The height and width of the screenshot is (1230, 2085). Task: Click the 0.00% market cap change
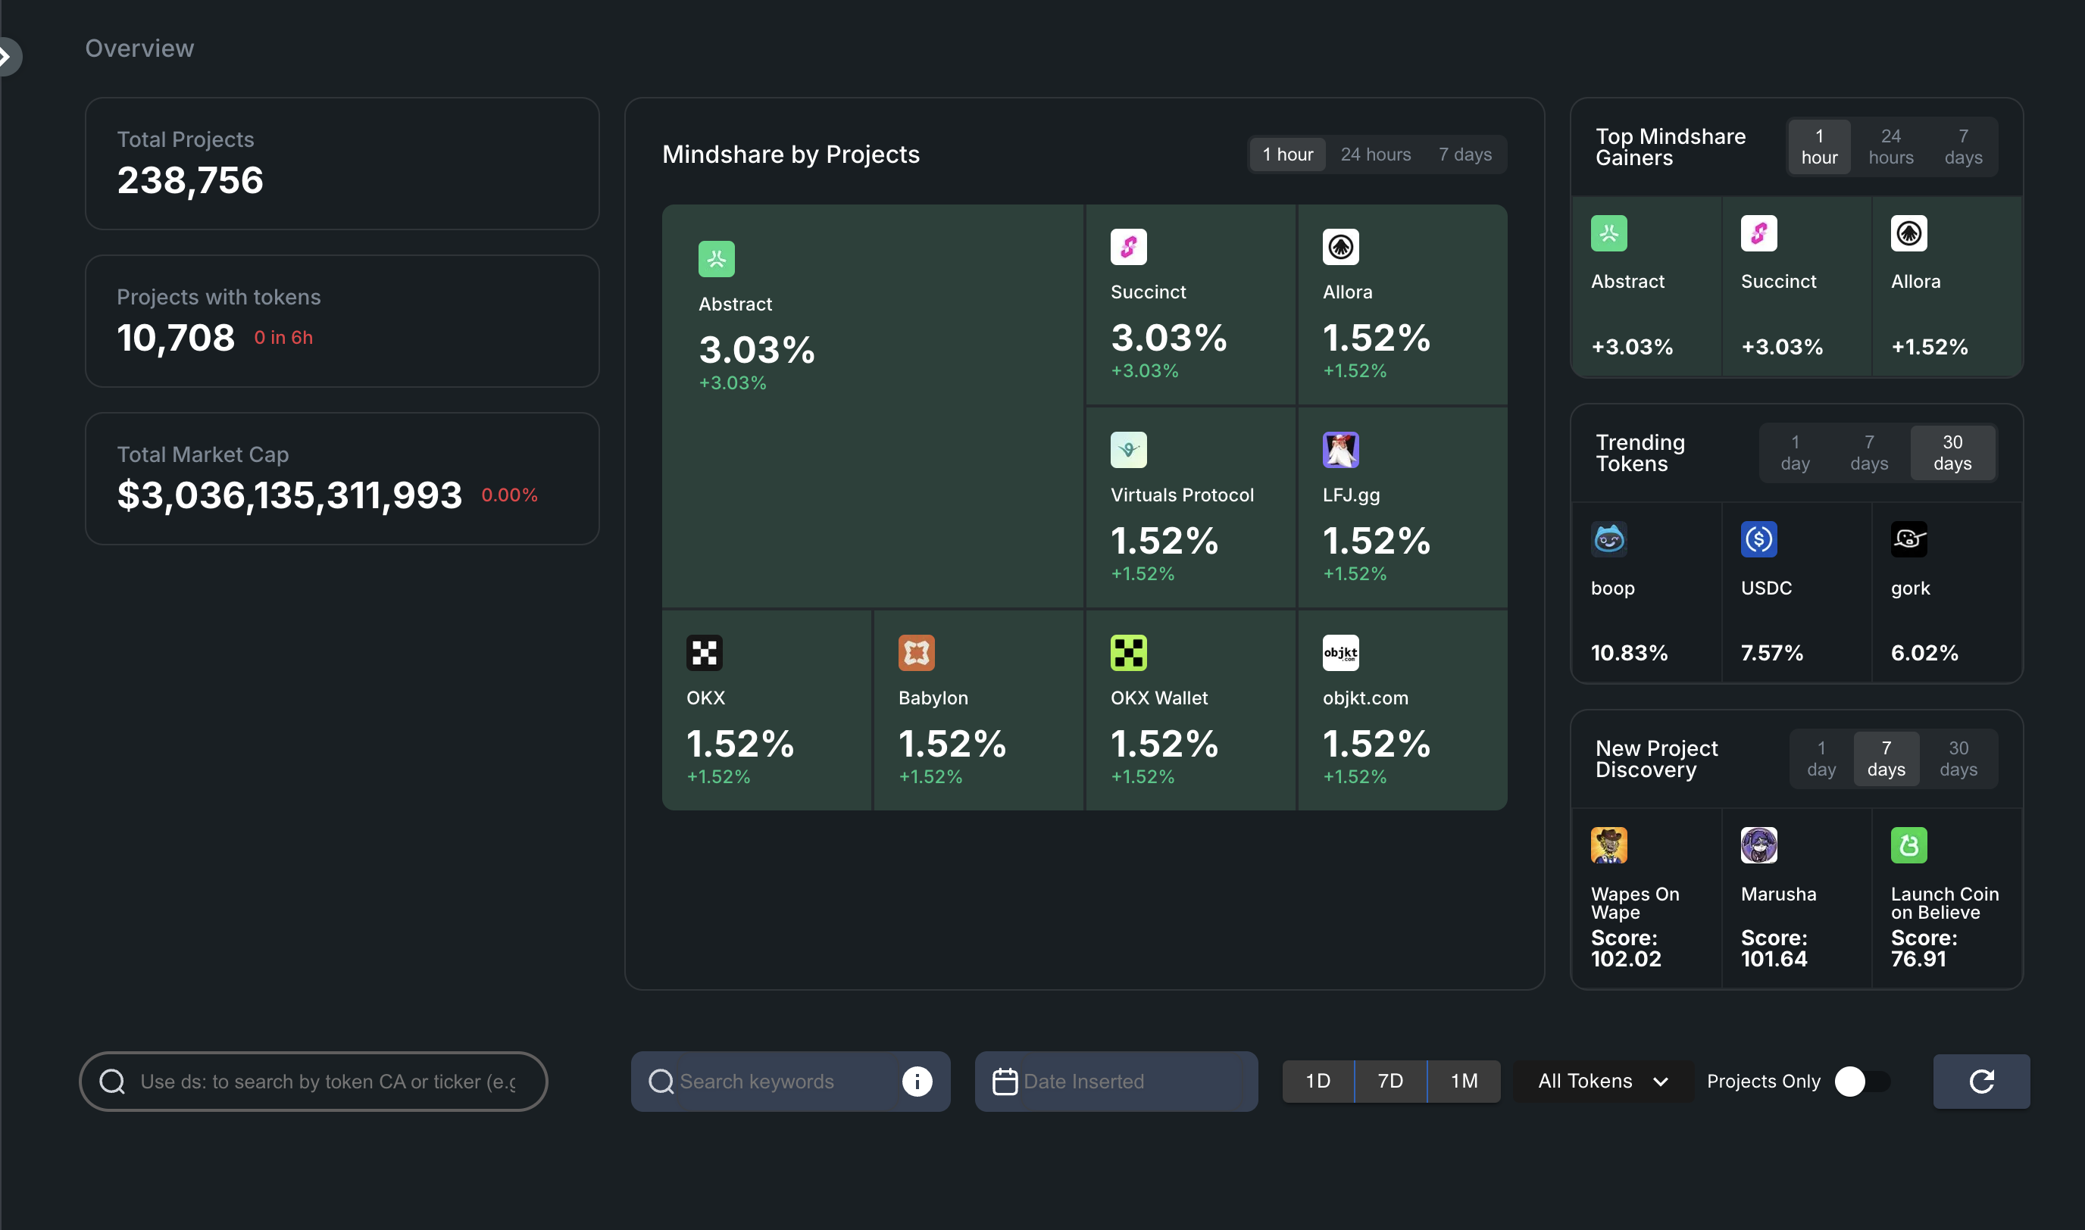(509, 495)
